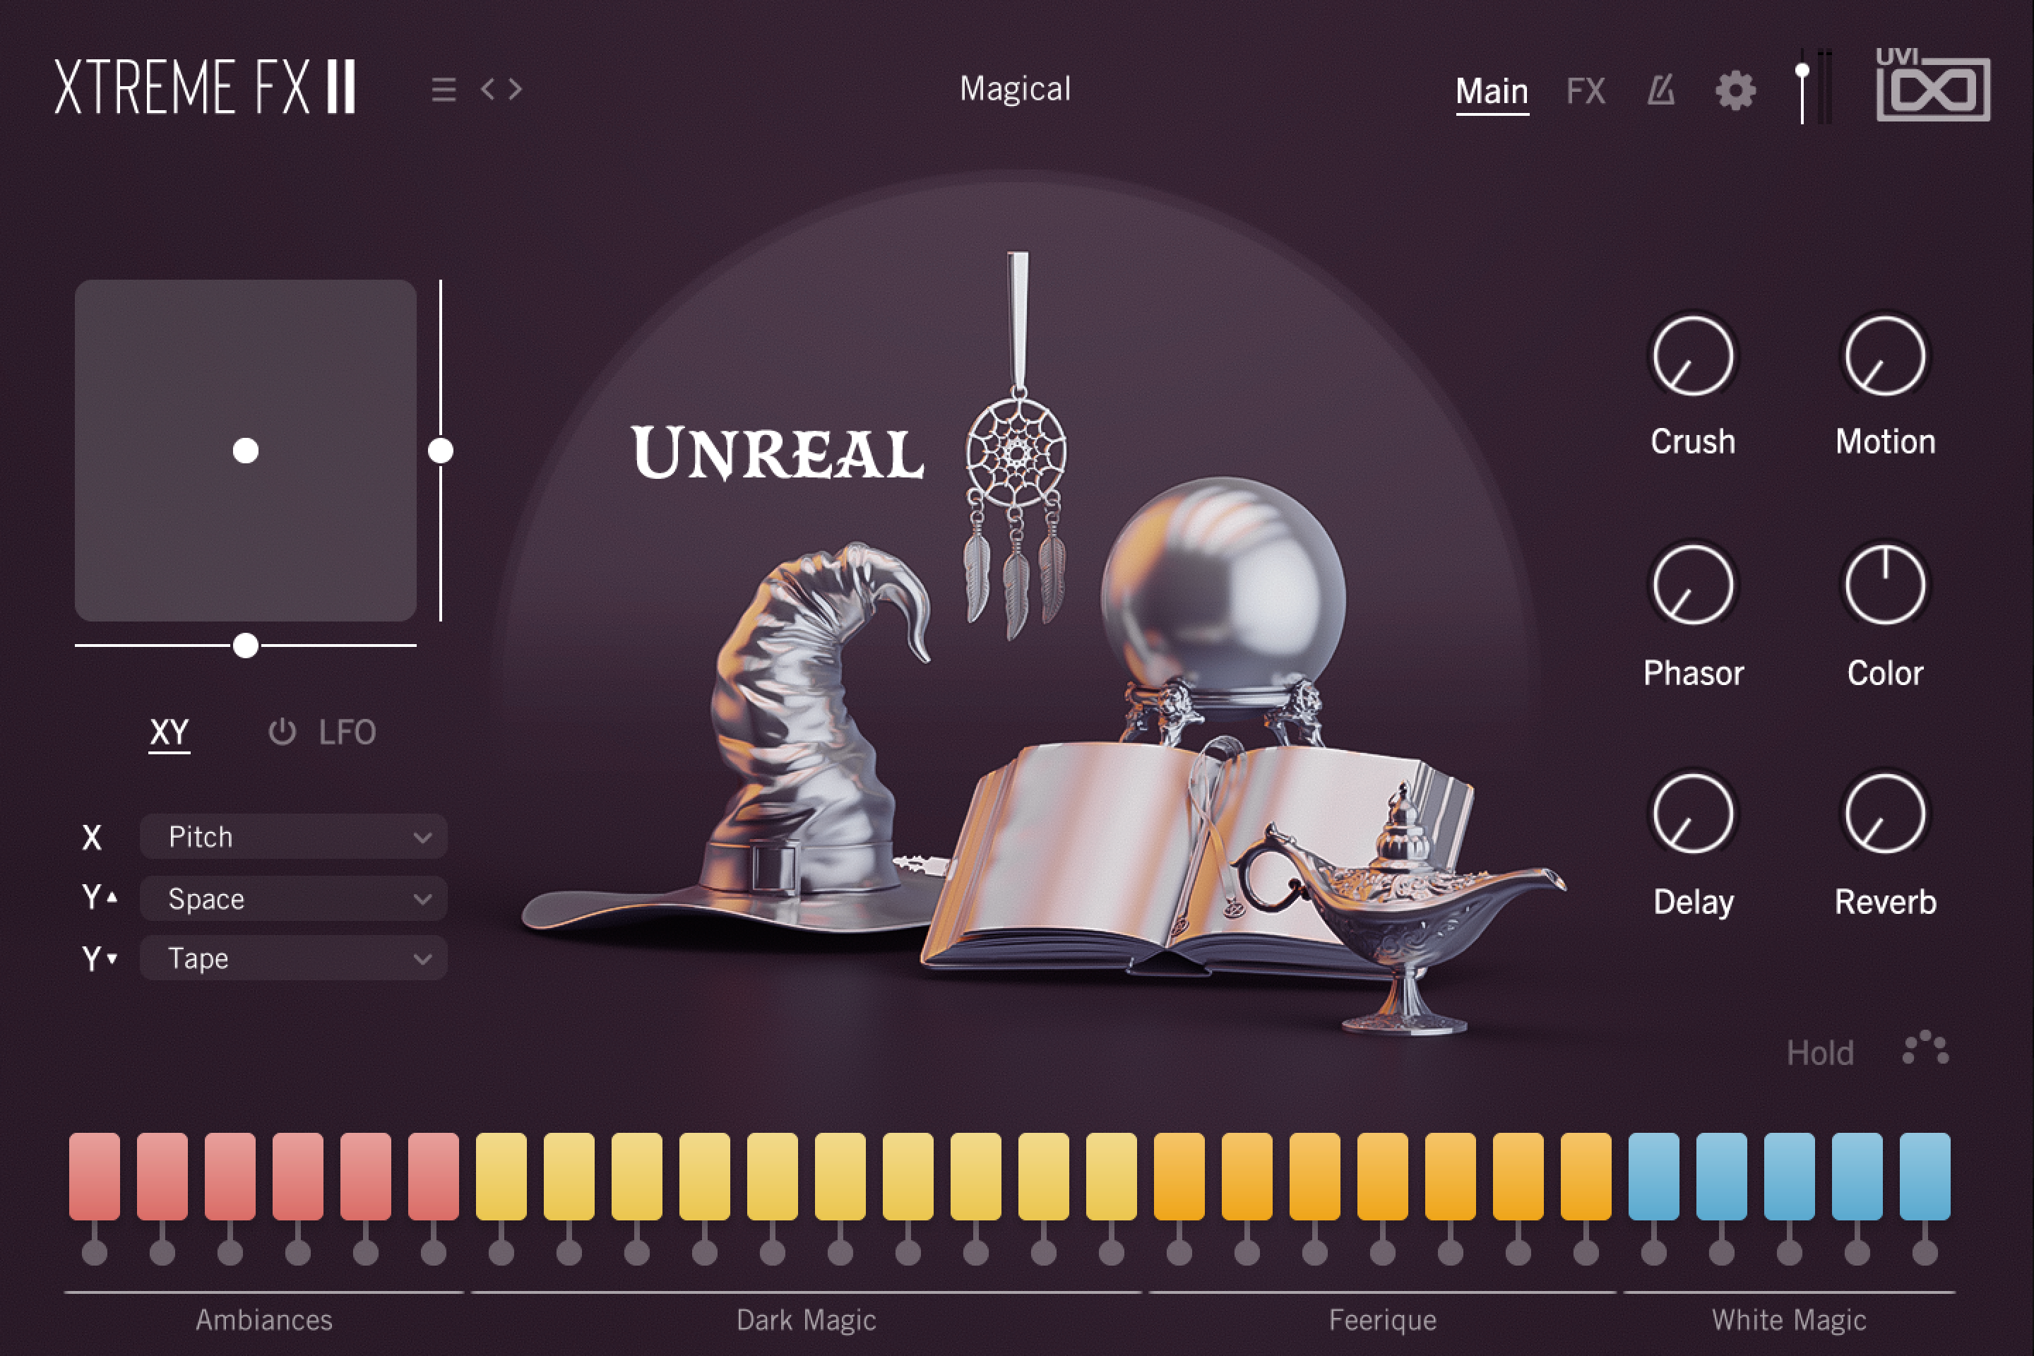Open the settings gear page
Image resolution: width=2034 pixels, height=1356 pixels.
click(x=1735, y=90)
